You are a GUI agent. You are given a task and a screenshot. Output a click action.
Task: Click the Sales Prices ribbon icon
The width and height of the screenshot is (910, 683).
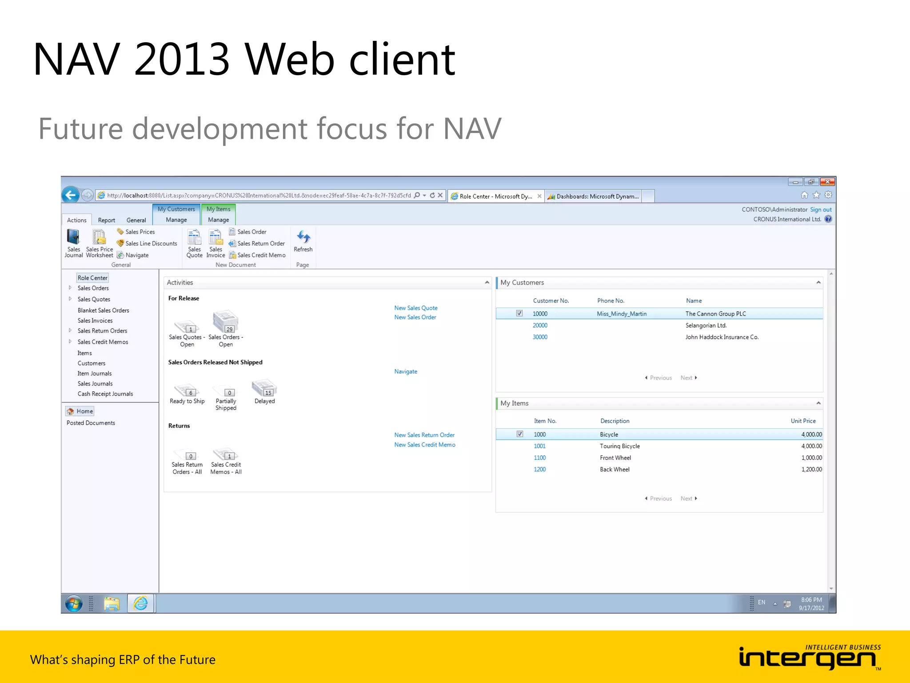[x=136, y=232]
